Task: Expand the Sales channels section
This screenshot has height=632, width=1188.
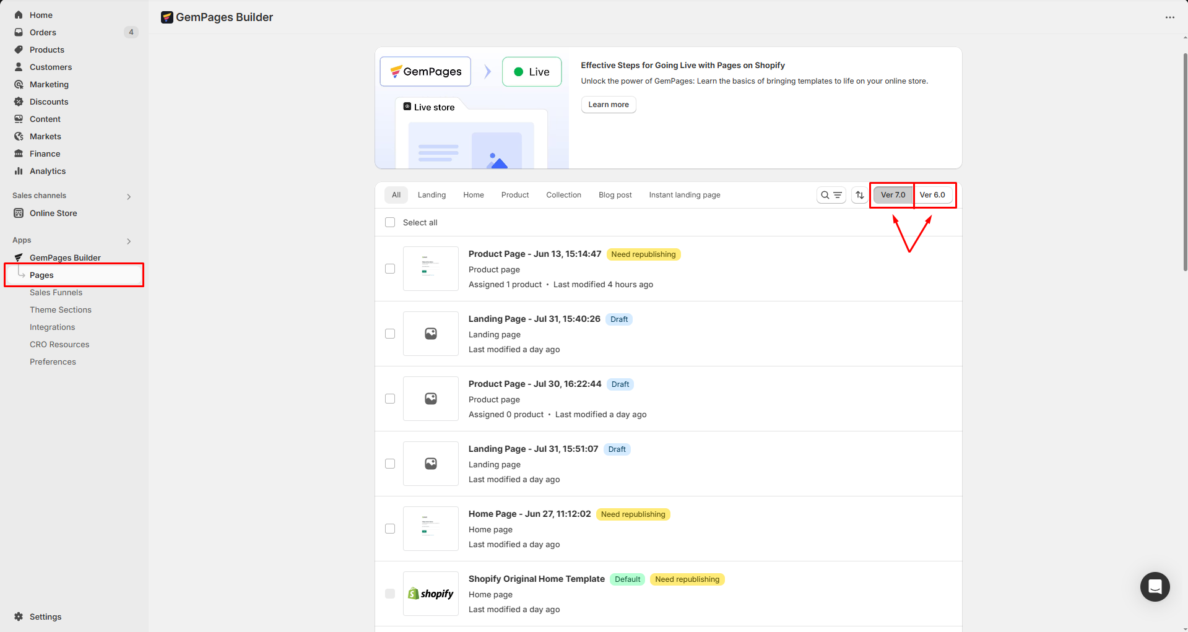Action: pyautogui.click(x=129, y=196)
